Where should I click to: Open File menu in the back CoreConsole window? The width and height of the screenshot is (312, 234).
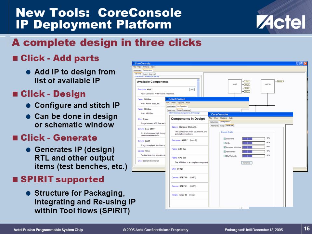[134, 67]
